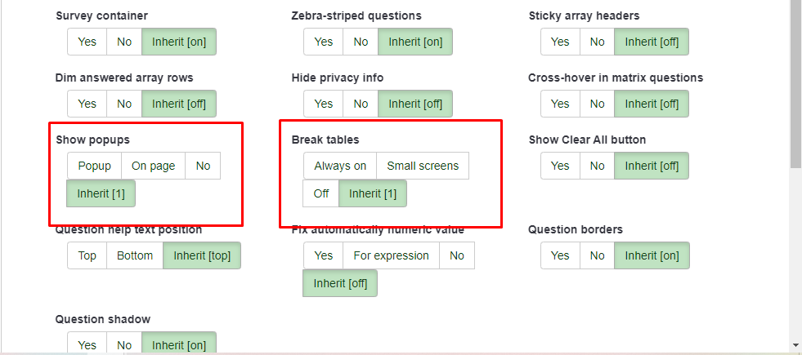This screenshot has height=355, width=802.
Task: Choose No for Zebra-striped questions
Action: [x=361, y=42]
